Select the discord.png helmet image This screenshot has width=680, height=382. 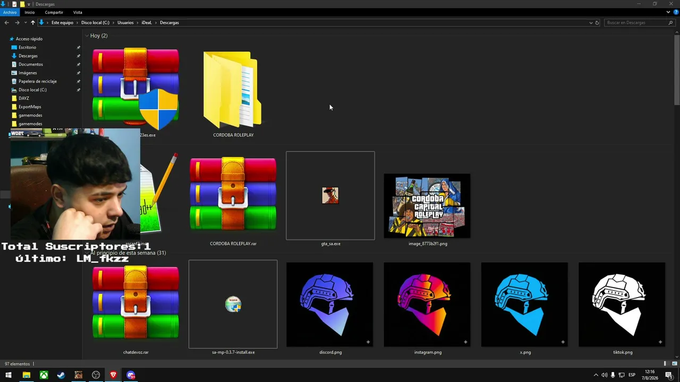pos(330,305)
